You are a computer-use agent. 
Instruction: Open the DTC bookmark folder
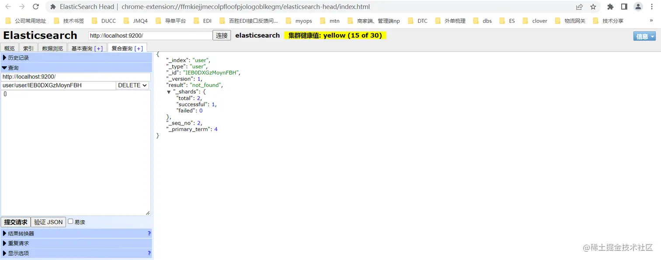417,21
